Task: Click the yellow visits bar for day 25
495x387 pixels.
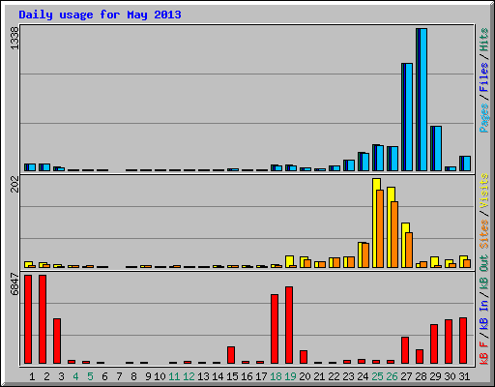Action: [x=376, y=223]
